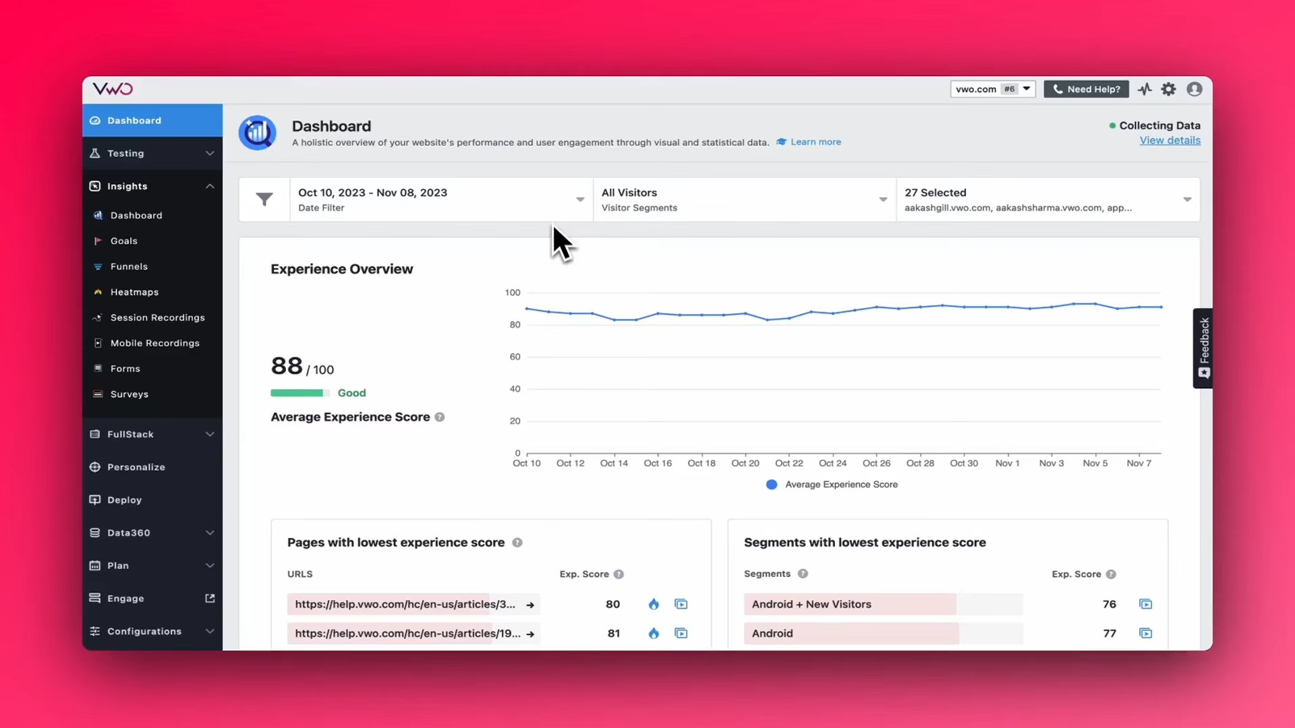Screen dimensions: 1295x728
Task: Open the settings gear icon
Action: (1169, 88)
